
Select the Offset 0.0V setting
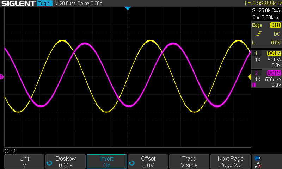pyautogui.click(x=148, y=162)
